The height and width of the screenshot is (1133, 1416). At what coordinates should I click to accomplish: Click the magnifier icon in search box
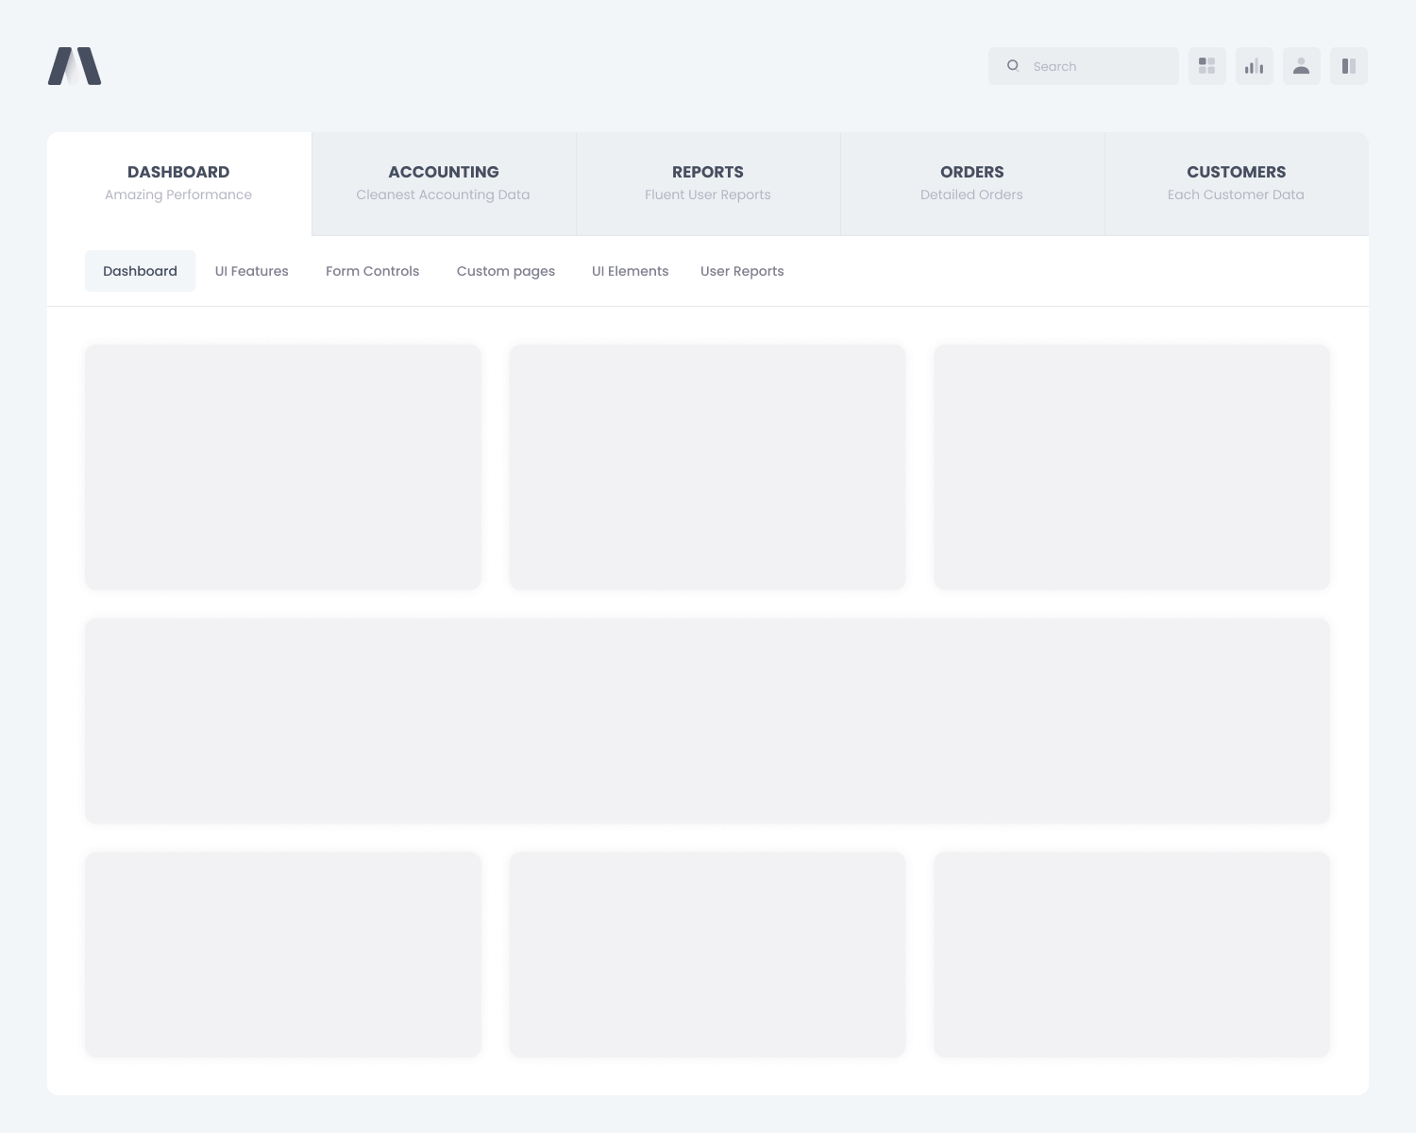click(1013, 66)
